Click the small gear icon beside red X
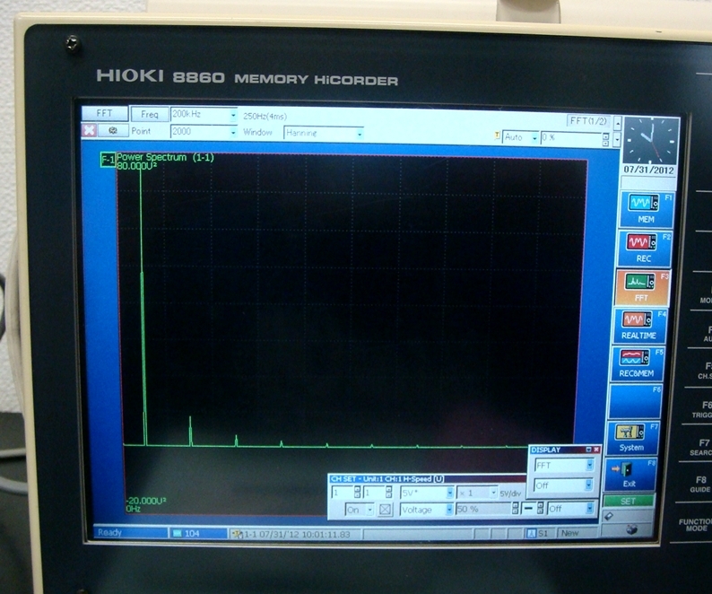The width and height of the screenshot is (712, 594). pyautogui.click(x=113, y=130)
